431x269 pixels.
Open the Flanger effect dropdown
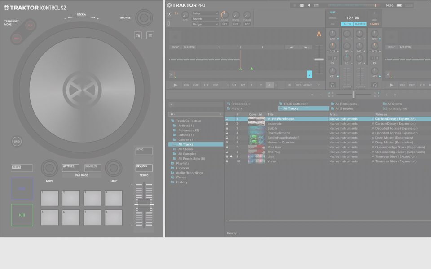click(205, 24)
